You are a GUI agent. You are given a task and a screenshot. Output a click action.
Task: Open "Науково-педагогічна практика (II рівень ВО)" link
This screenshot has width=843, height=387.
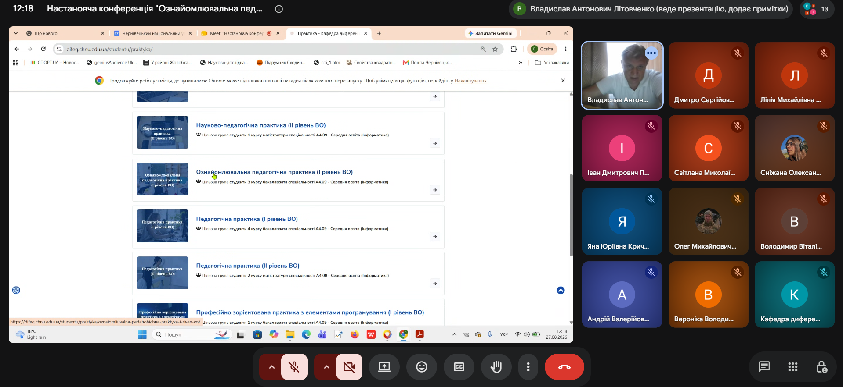(x=261, y=125)
